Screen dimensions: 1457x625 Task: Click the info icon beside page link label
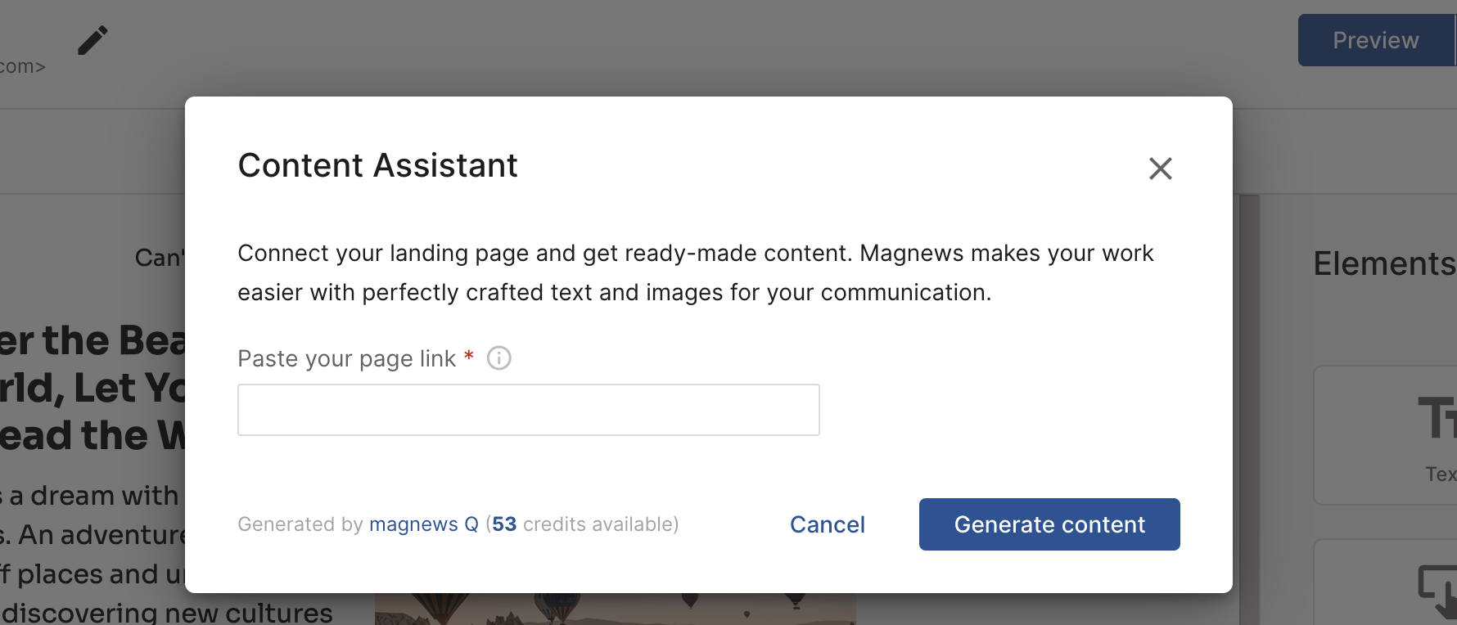[498, 358]
